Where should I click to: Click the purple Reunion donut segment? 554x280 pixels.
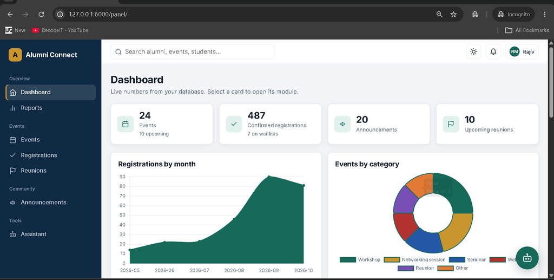point(405,200)
